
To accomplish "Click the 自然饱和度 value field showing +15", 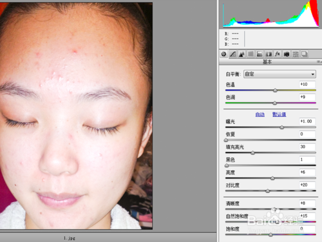I will (307, 216).
